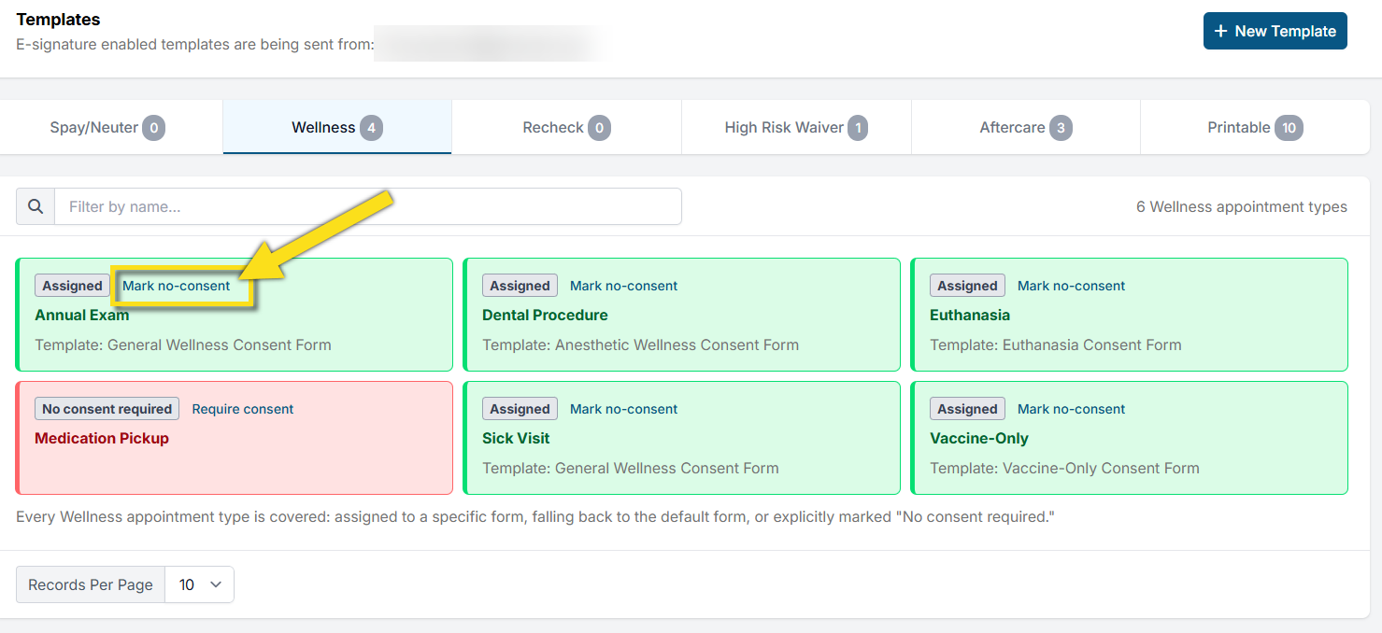Click the Templates page heading
This screenshot has height=633, width=1382.
[x=58, y=20]
